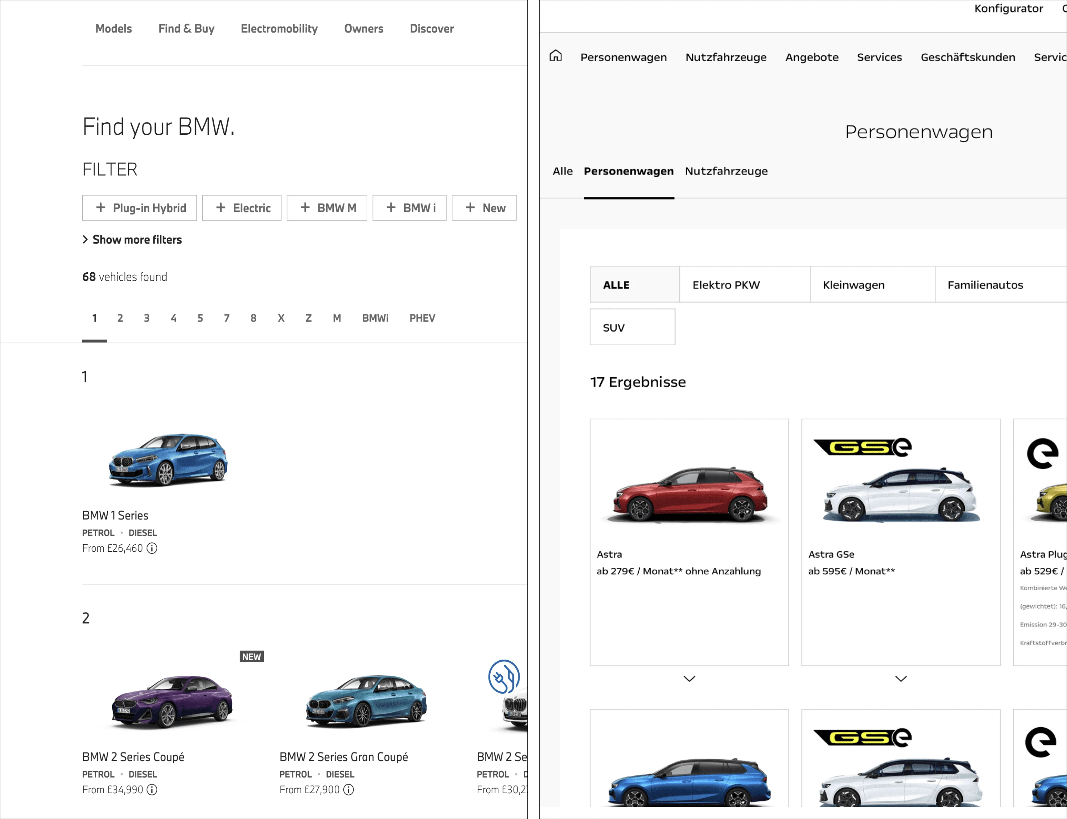Expand the Astra first card chevron

(x=688, y=679)
